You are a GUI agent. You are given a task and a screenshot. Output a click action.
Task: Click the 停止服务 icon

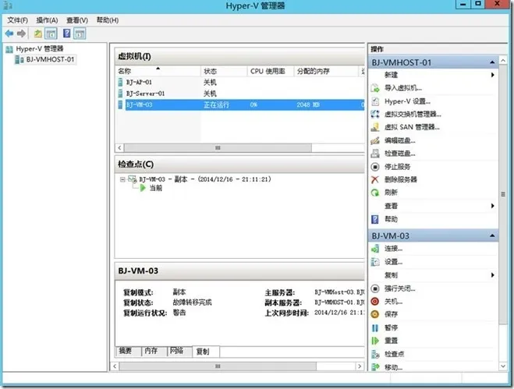click(375, 167)
